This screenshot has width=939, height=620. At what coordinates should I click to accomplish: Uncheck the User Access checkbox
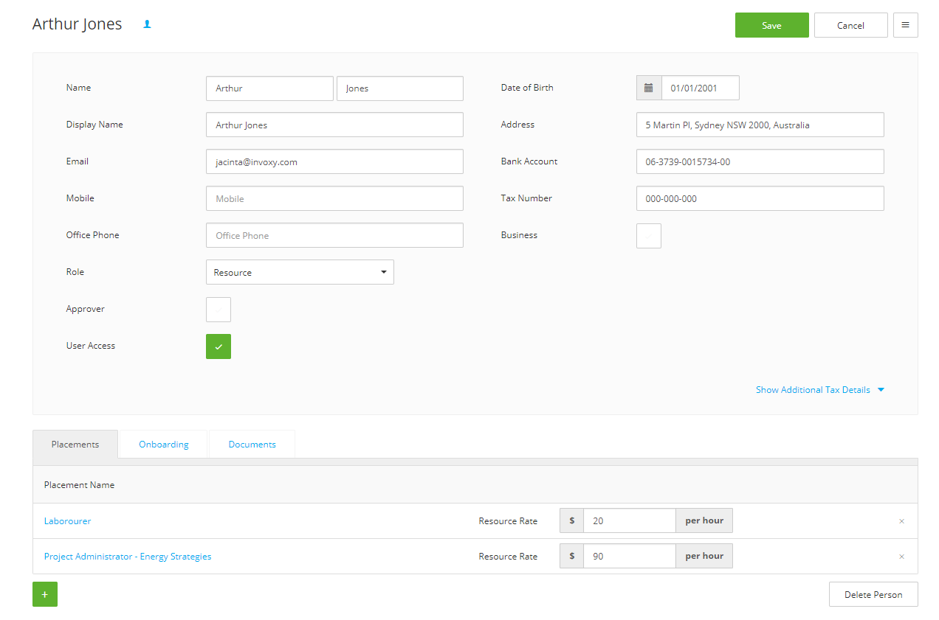219,346
